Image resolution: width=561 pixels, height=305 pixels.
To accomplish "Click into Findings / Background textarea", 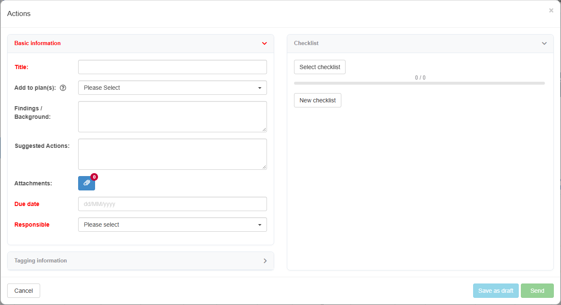I will [x=172, y=117].
